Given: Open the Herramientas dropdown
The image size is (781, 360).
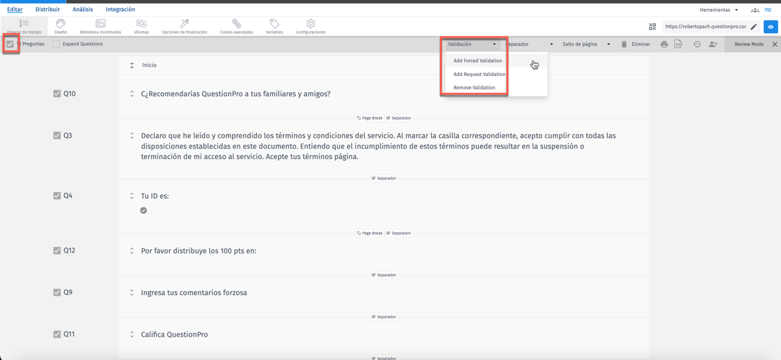Looking at the screenshot, I should 719,10.
